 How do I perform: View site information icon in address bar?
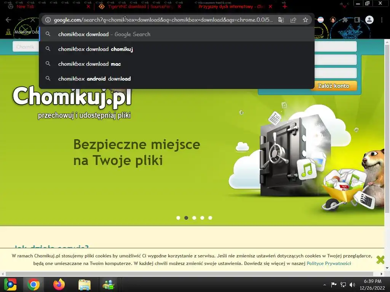point(48,20)
